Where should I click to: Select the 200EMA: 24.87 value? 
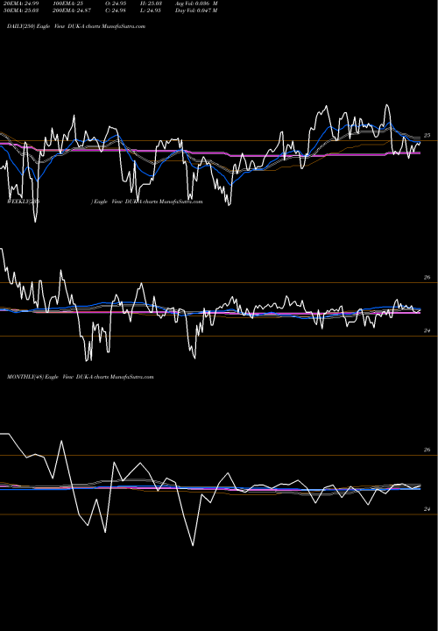click(x=70, y=11)
